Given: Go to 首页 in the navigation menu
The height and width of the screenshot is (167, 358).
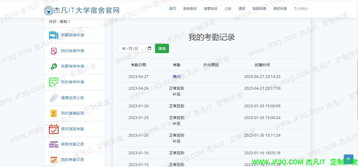Looking at the screenshot, I should coord(172,9).
